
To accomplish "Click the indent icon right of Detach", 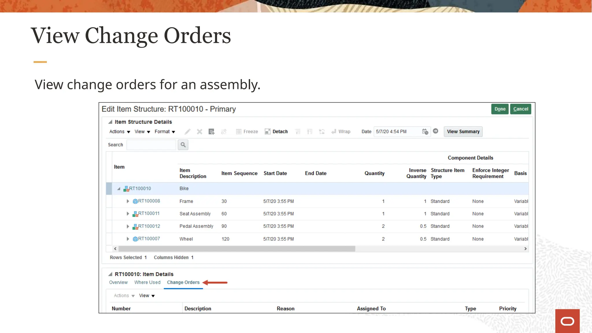I will (x=298, y=132).
